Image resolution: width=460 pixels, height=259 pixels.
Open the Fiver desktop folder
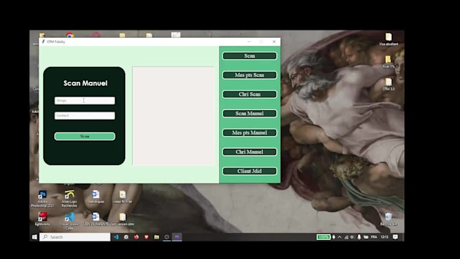coord(388,62)
